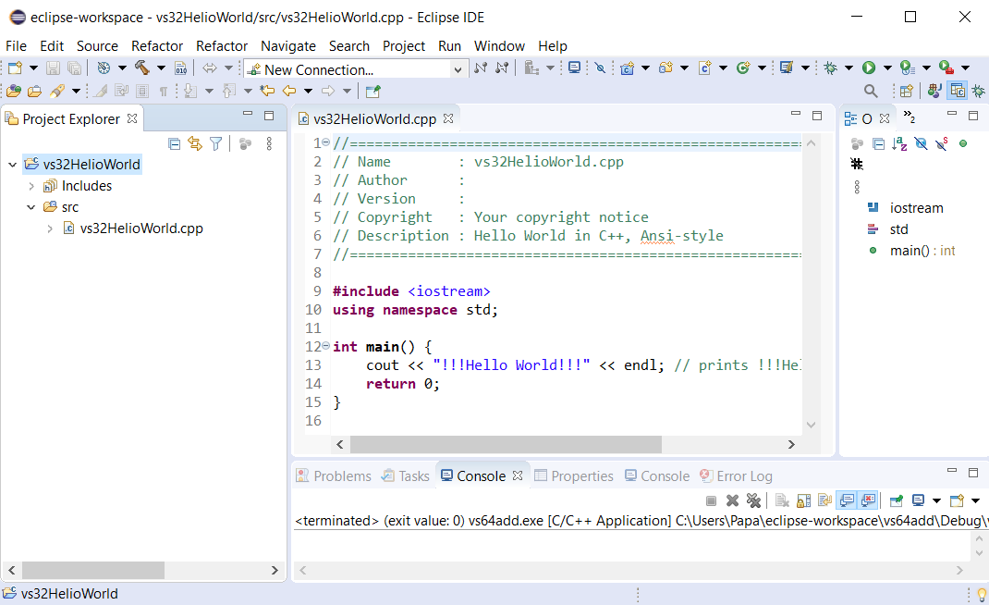
Task: Click the Project Explorer view menu dots
Action: click(x=269, y=144)
